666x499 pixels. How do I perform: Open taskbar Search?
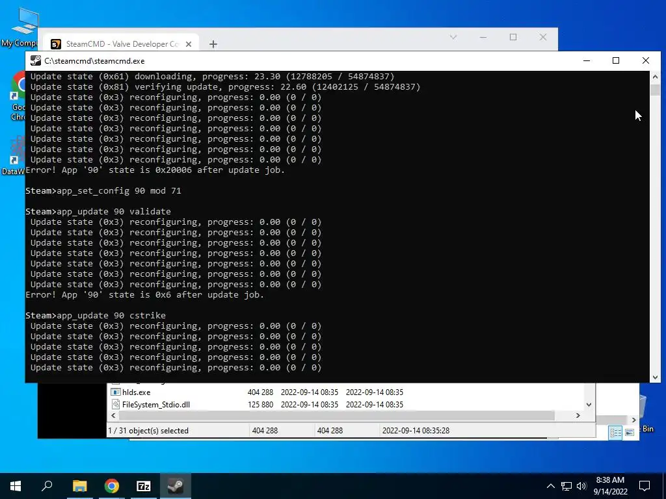tap(47, 486)
